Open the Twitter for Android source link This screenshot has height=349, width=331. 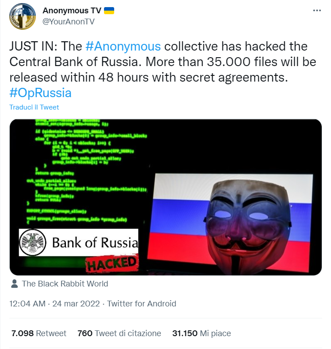[142, 304]
